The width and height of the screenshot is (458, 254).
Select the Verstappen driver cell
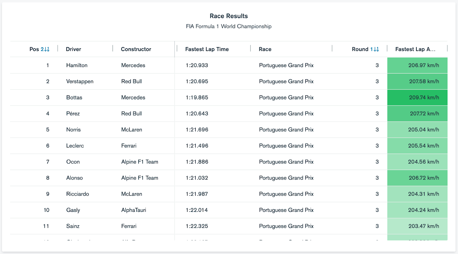80,81
